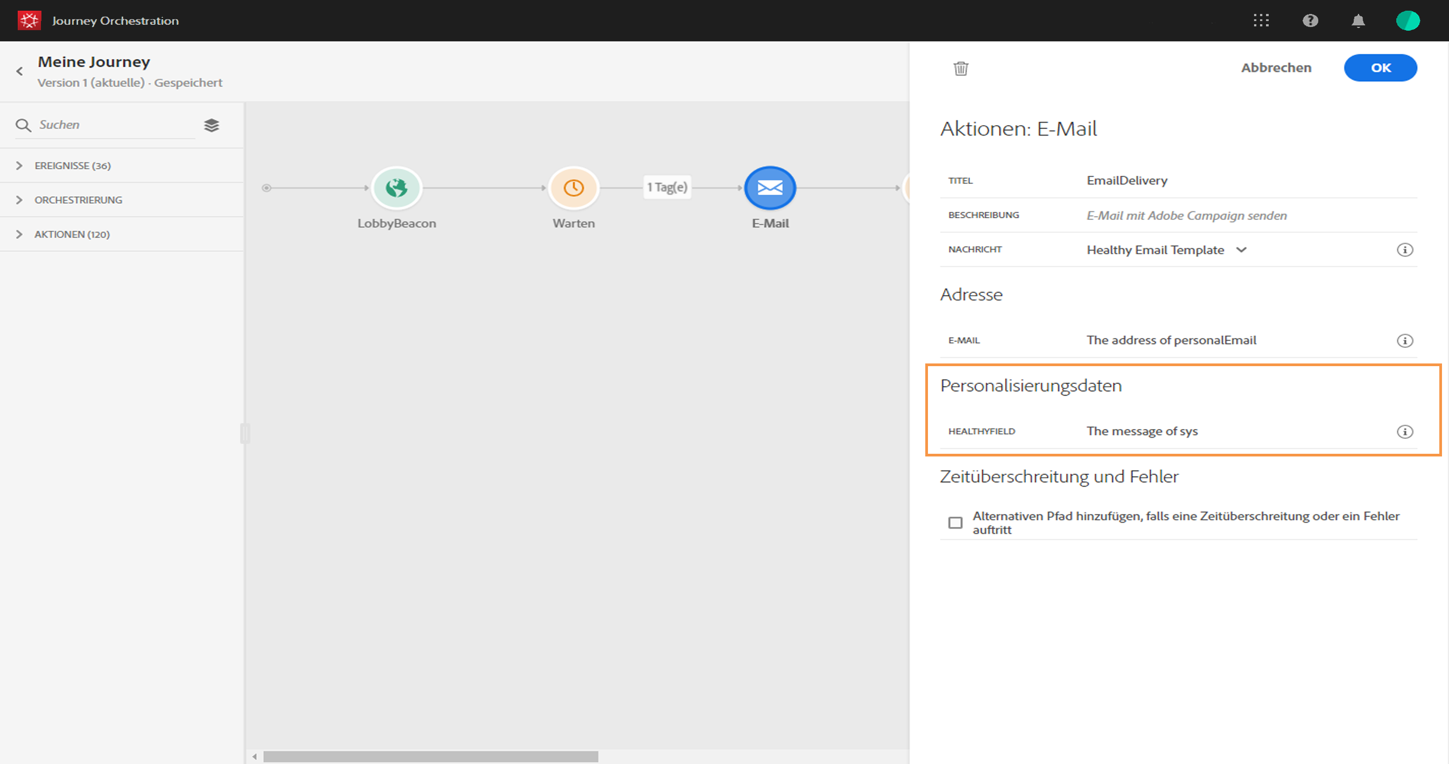
Task: Click the horizontal canvas scrollbar
Action: [x=430, y=756]
